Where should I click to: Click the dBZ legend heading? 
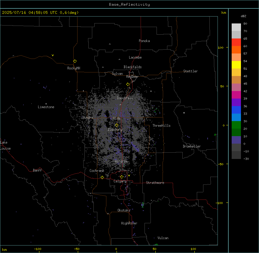tap(243, 16)
